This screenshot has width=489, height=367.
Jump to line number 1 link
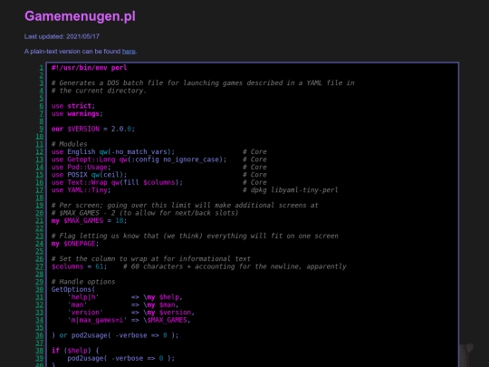coord(41,68)
